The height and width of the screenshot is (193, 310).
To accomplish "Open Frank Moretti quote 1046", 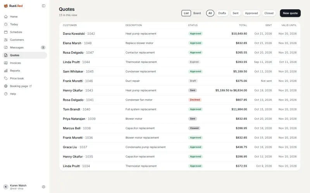I will click(x=180, y=81).
